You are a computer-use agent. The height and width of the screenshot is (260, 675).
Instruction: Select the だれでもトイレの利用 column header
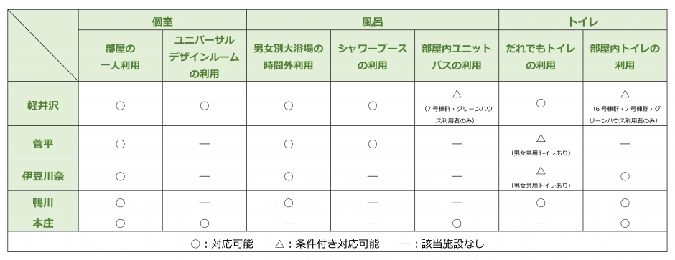[x=541, y=56]
